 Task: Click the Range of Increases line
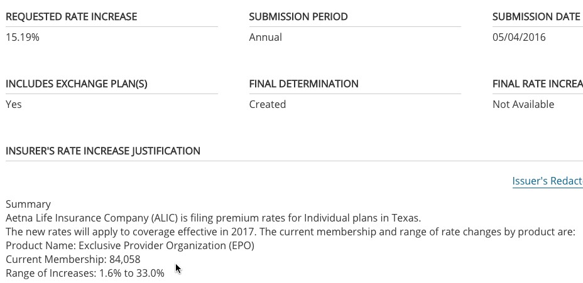tap(85, 274)
